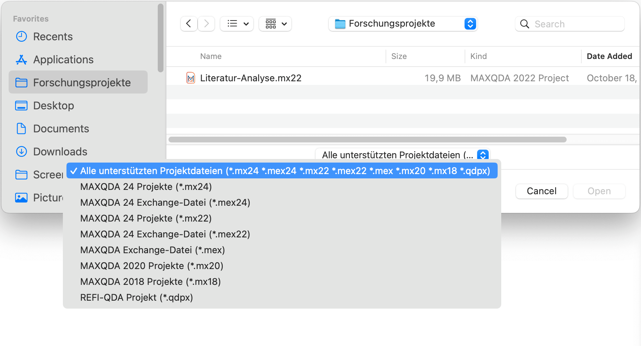Choose MAXQDA 24 Exchange-Datei (*.mex24) filter

click(165, 202)
